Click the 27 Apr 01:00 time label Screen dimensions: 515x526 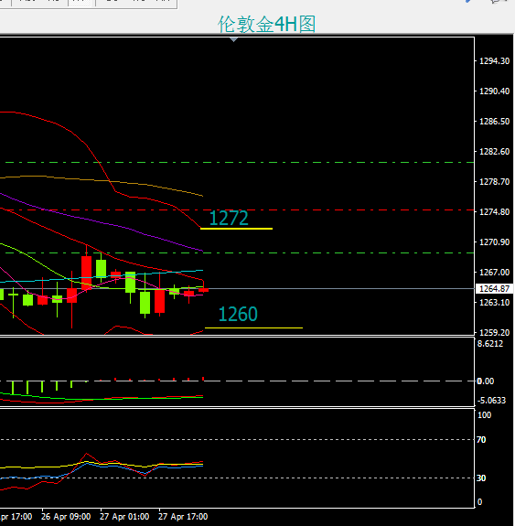[x=124, y=517]
